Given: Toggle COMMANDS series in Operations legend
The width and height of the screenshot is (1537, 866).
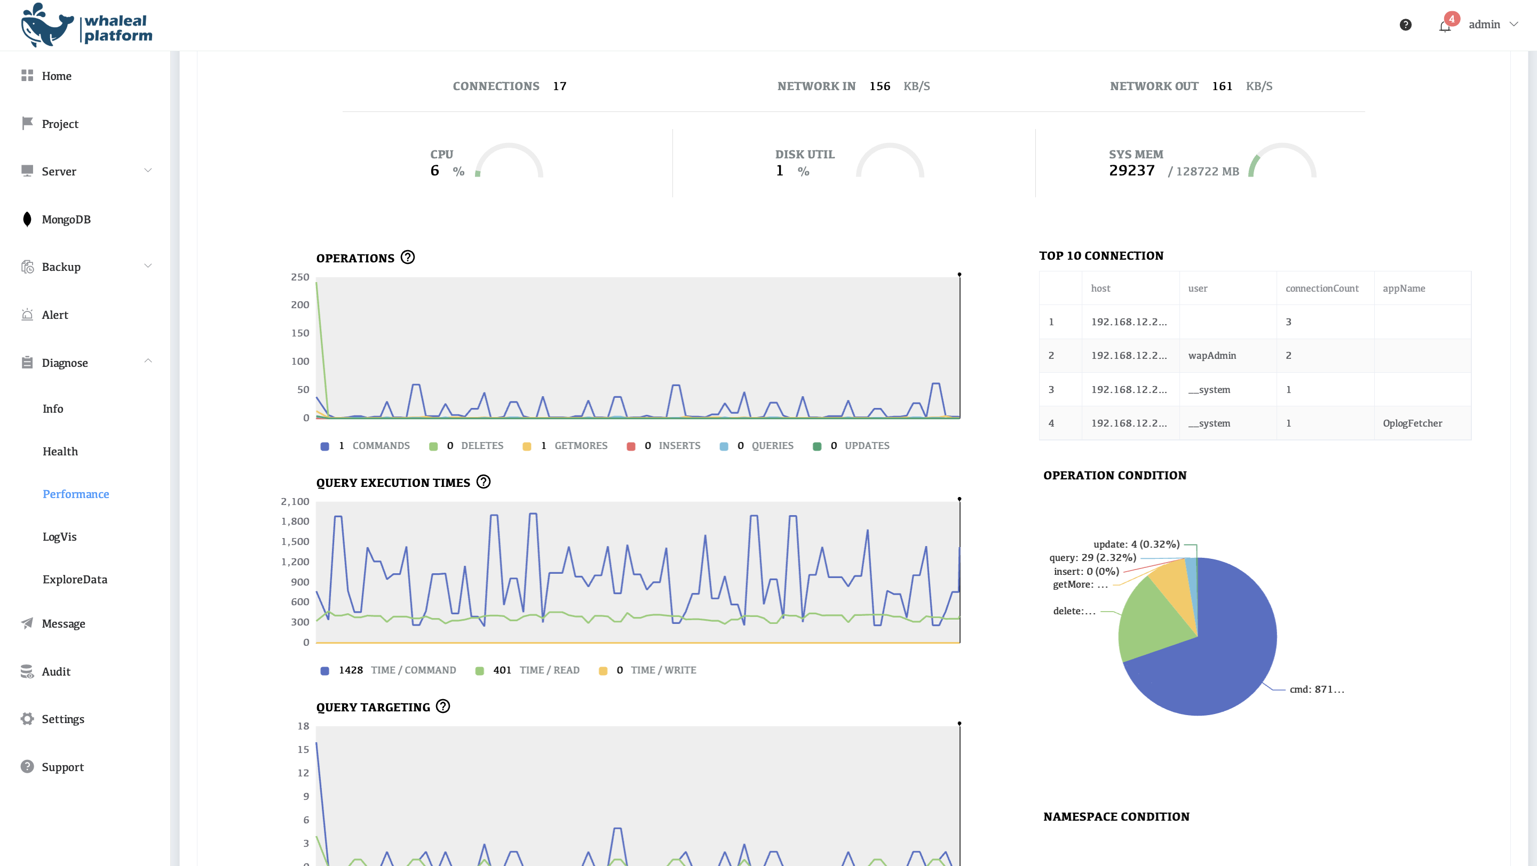Looking at the screenshot, I should coord(365,446).
